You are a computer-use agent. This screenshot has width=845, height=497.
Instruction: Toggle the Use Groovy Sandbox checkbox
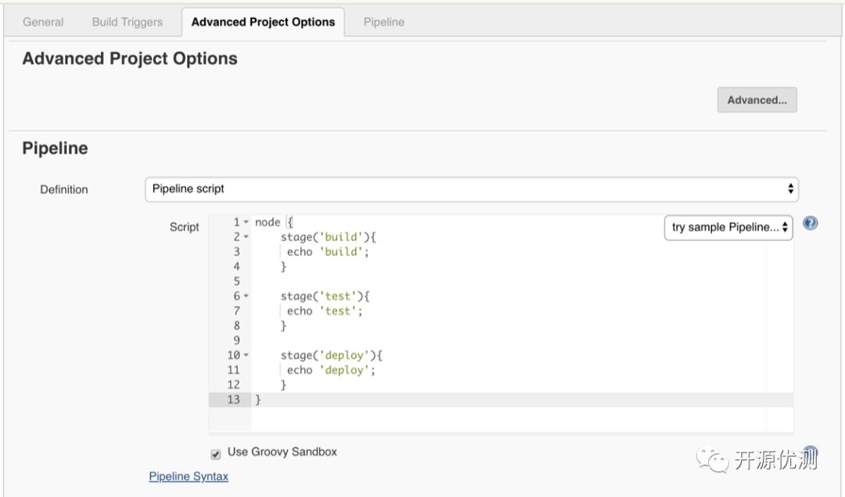tap(216, 454)
